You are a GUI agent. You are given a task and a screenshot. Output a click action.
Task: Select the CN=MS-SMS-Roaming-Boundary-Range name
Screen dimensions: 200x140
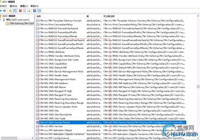(x=61, y=103)
